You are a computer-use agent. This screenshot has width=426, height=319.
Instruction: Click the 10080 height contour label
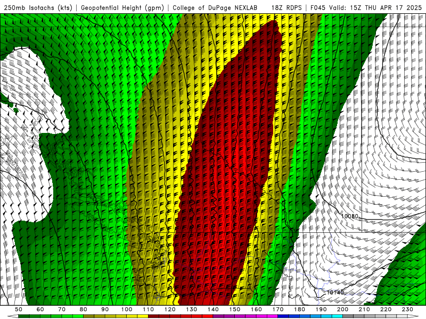[x=350, y=216]
